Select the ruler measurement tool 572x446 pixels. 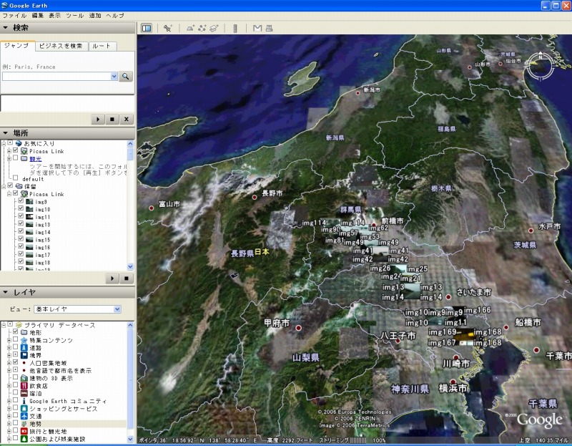[235, 29]
